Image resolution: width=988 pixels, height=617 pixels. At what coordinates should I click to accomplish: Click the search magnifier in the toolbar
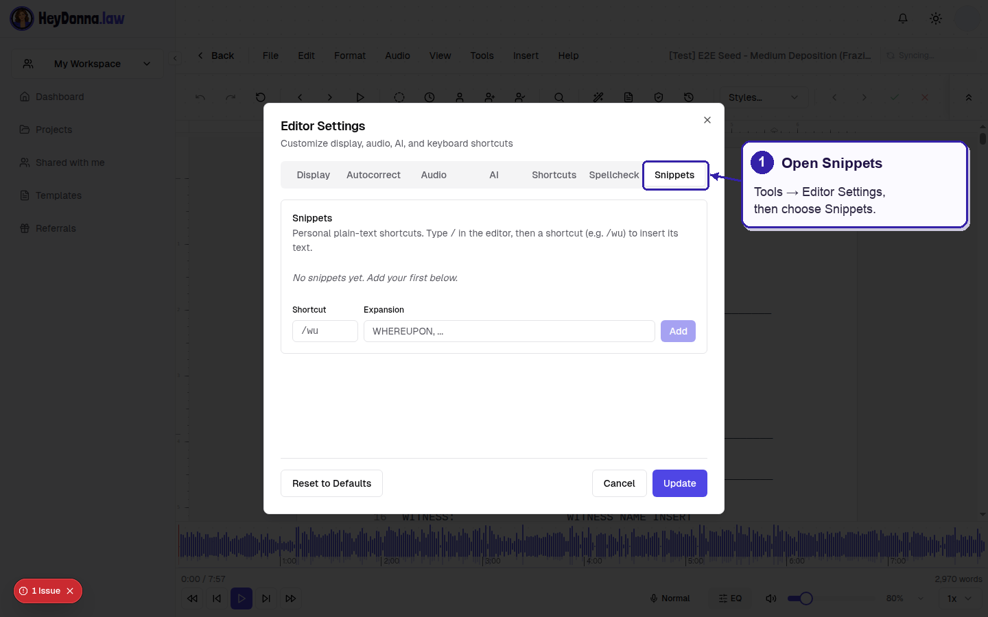(559, 97)
